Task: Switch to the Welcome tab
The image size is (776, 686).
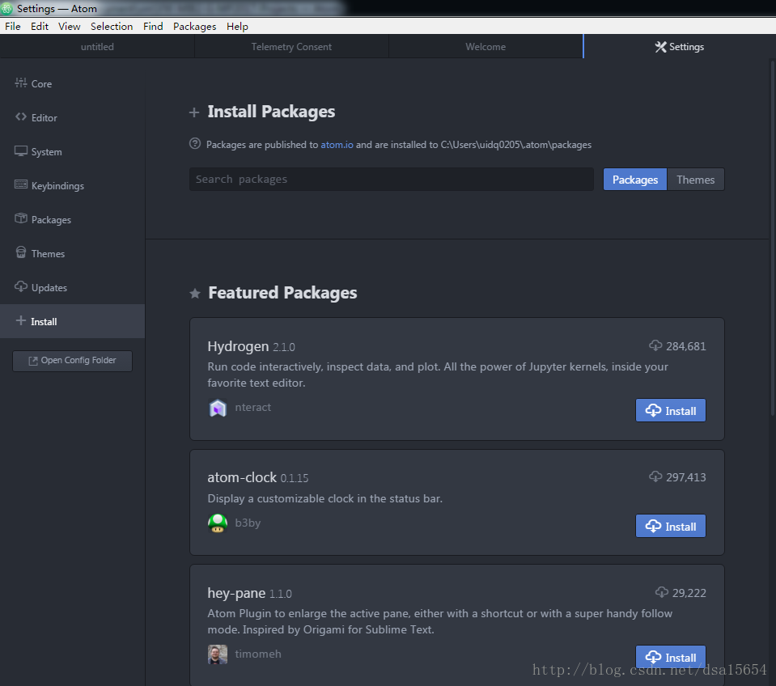Action: click(486, 46)
